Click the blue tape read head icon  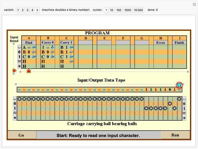tap(179, 85)
